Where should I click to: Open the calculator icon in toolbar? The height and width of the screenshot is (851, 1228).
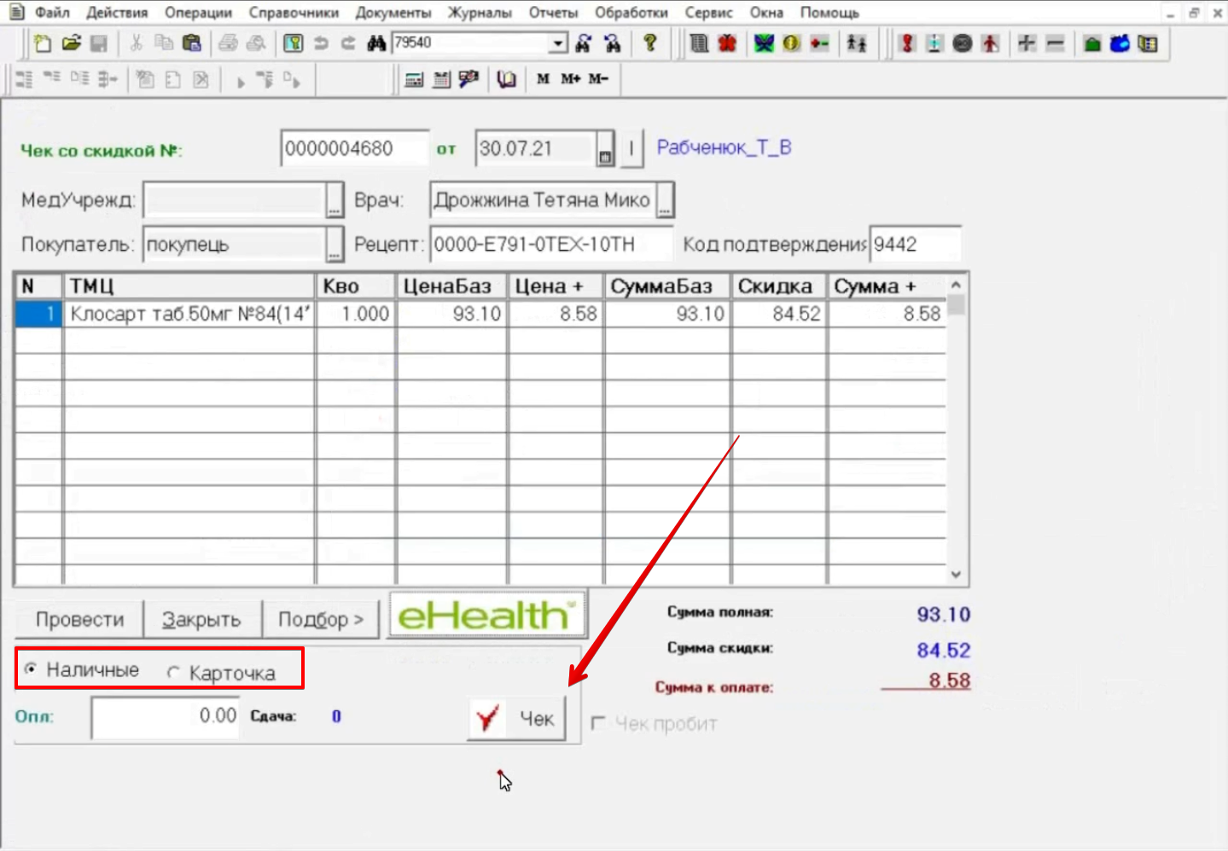click(414, 79)
